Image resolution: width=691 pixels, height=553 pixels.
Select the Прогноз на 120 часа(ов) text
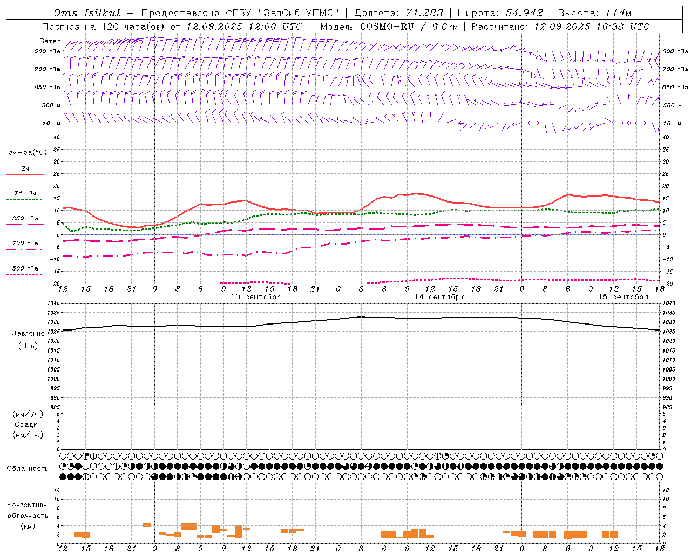[x=104, y=26]
